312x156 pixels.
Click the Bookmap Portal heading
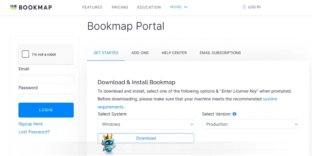[x=126, y=26]
